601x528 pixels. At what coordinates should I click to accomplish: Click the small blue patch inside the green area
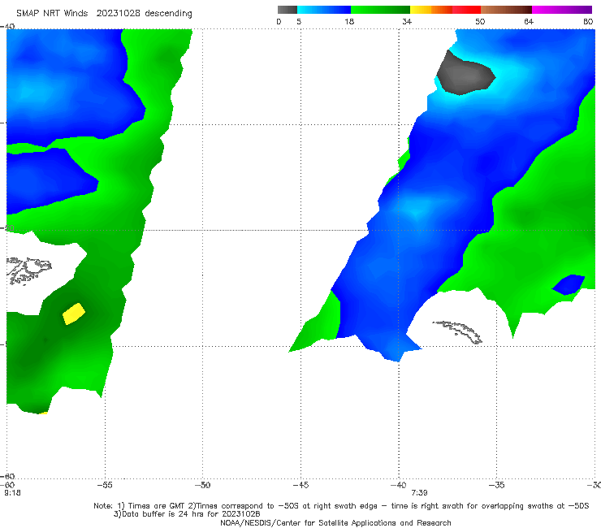[x=569, y=284]
